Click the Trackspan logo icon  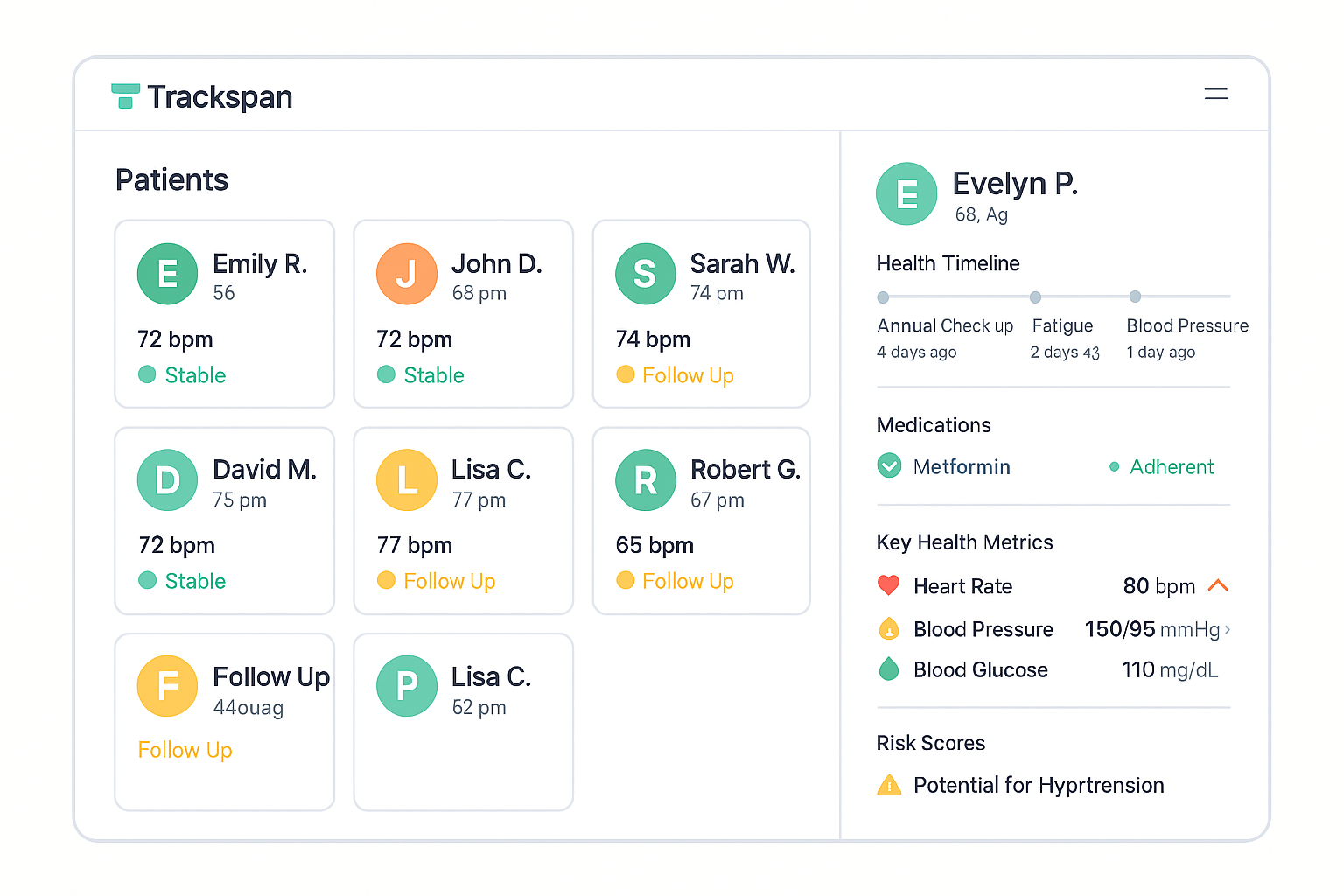126,95
